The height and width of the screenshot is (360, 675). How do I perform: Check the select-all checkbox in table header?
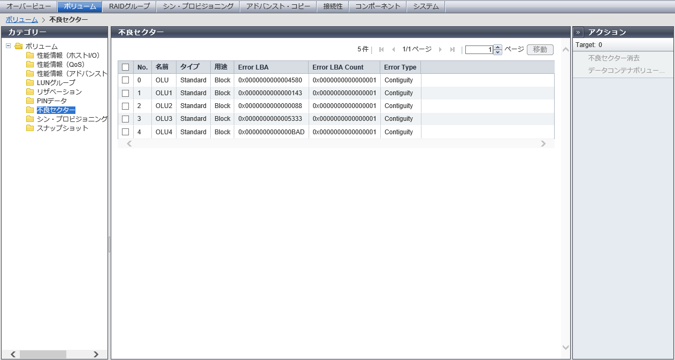[x=126, y=67]
